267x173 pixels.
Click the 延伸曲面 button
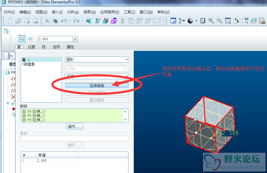coord(97,86)
